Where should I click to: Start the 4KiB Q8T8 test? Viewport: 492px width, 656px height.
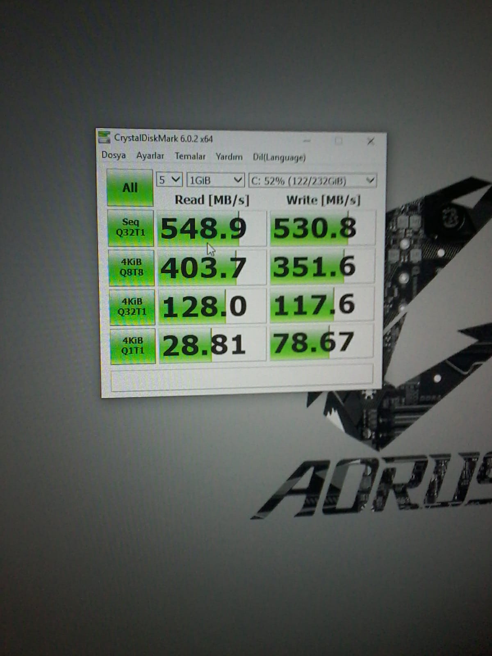click(x=131, y=267)
